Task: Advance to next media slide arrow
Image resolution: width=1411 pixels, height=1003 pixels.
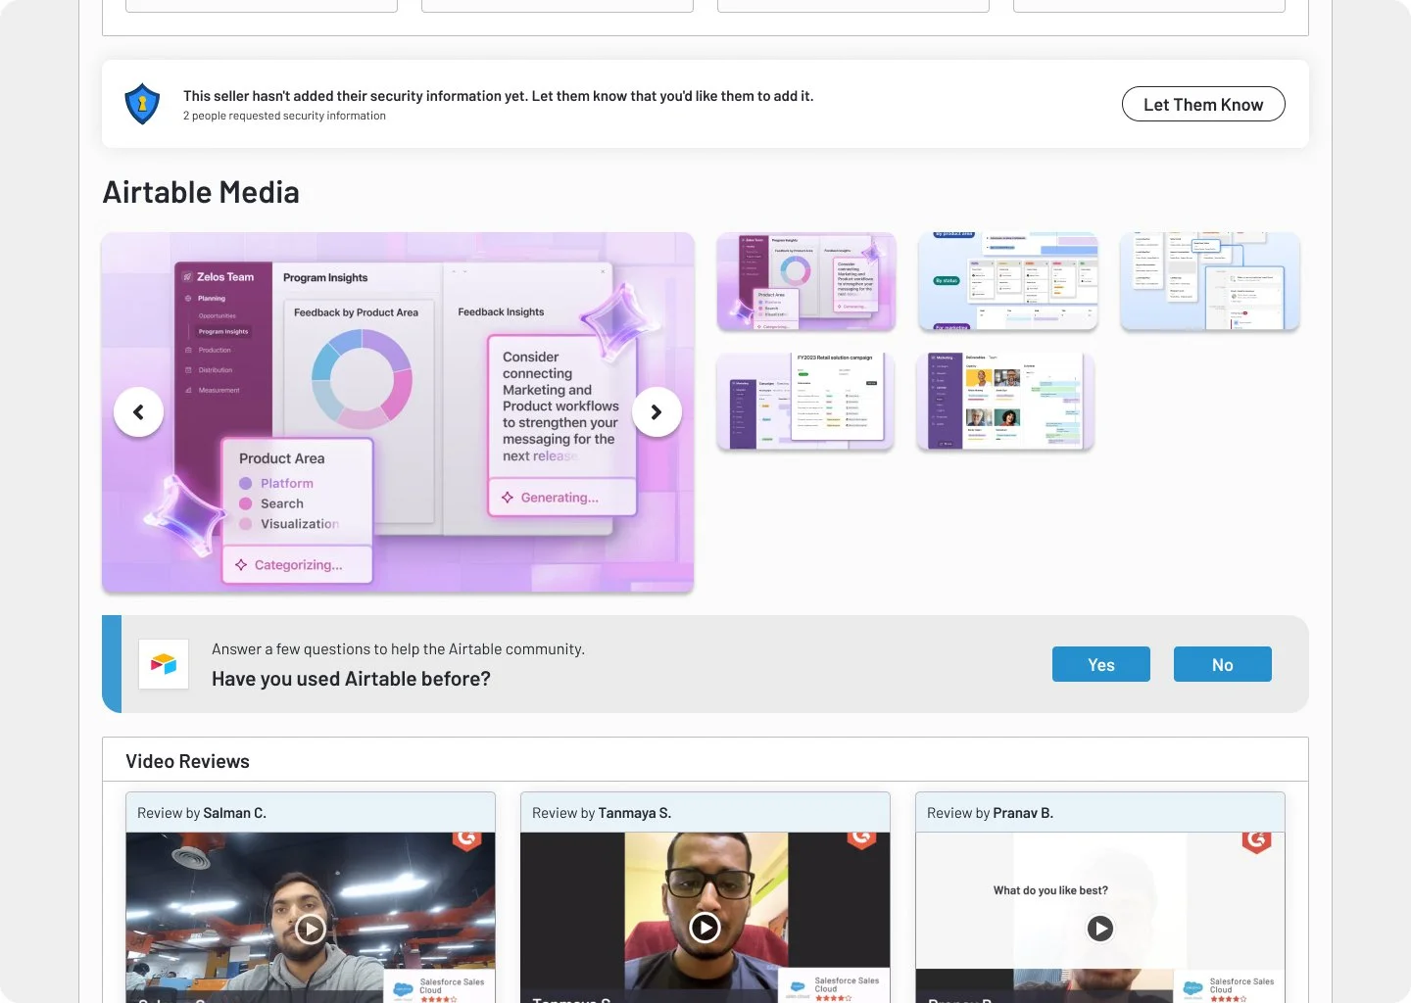Action: tap(657, 412)
